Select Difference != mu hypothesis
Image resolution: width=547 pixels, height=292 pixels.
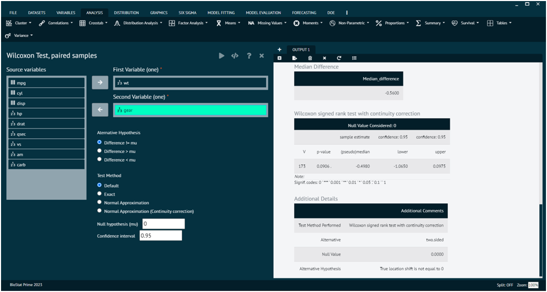(100, 143)
